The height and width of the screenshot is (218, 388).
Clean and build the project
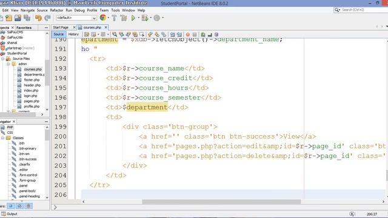point(123,18)
